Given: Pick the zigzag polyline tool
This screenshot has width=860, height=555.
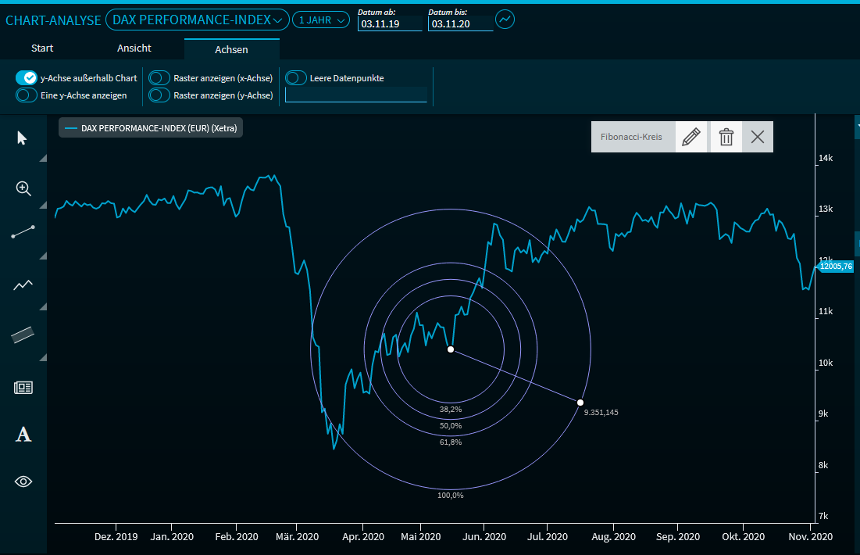Looking at the screenshot, I should tap(23, 285).
